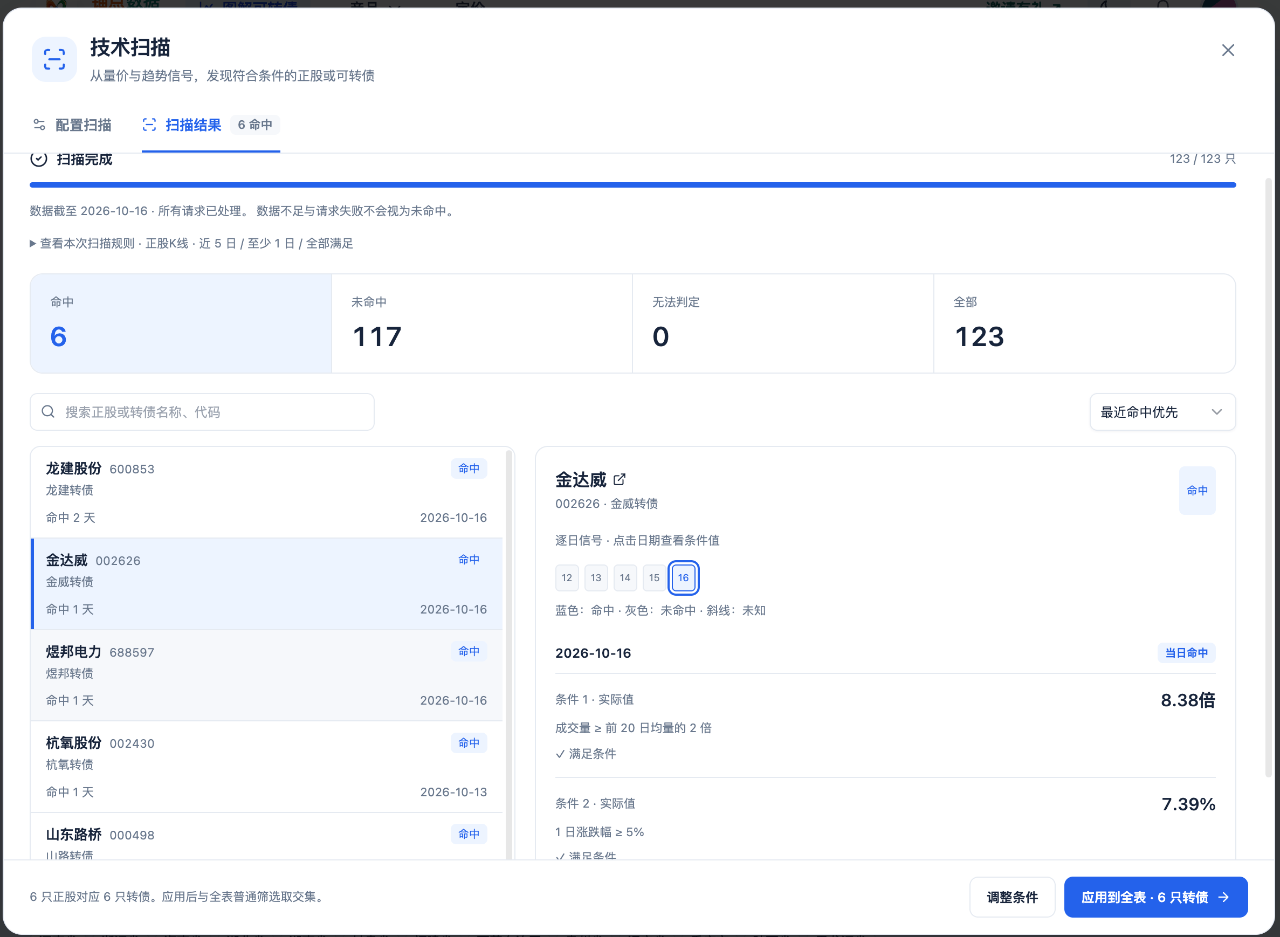The height and width of the screenshot is (937, 1280).
Task: Click 命中 badge in 金达威 detail panel
Action: click(x=1197, y=491)
